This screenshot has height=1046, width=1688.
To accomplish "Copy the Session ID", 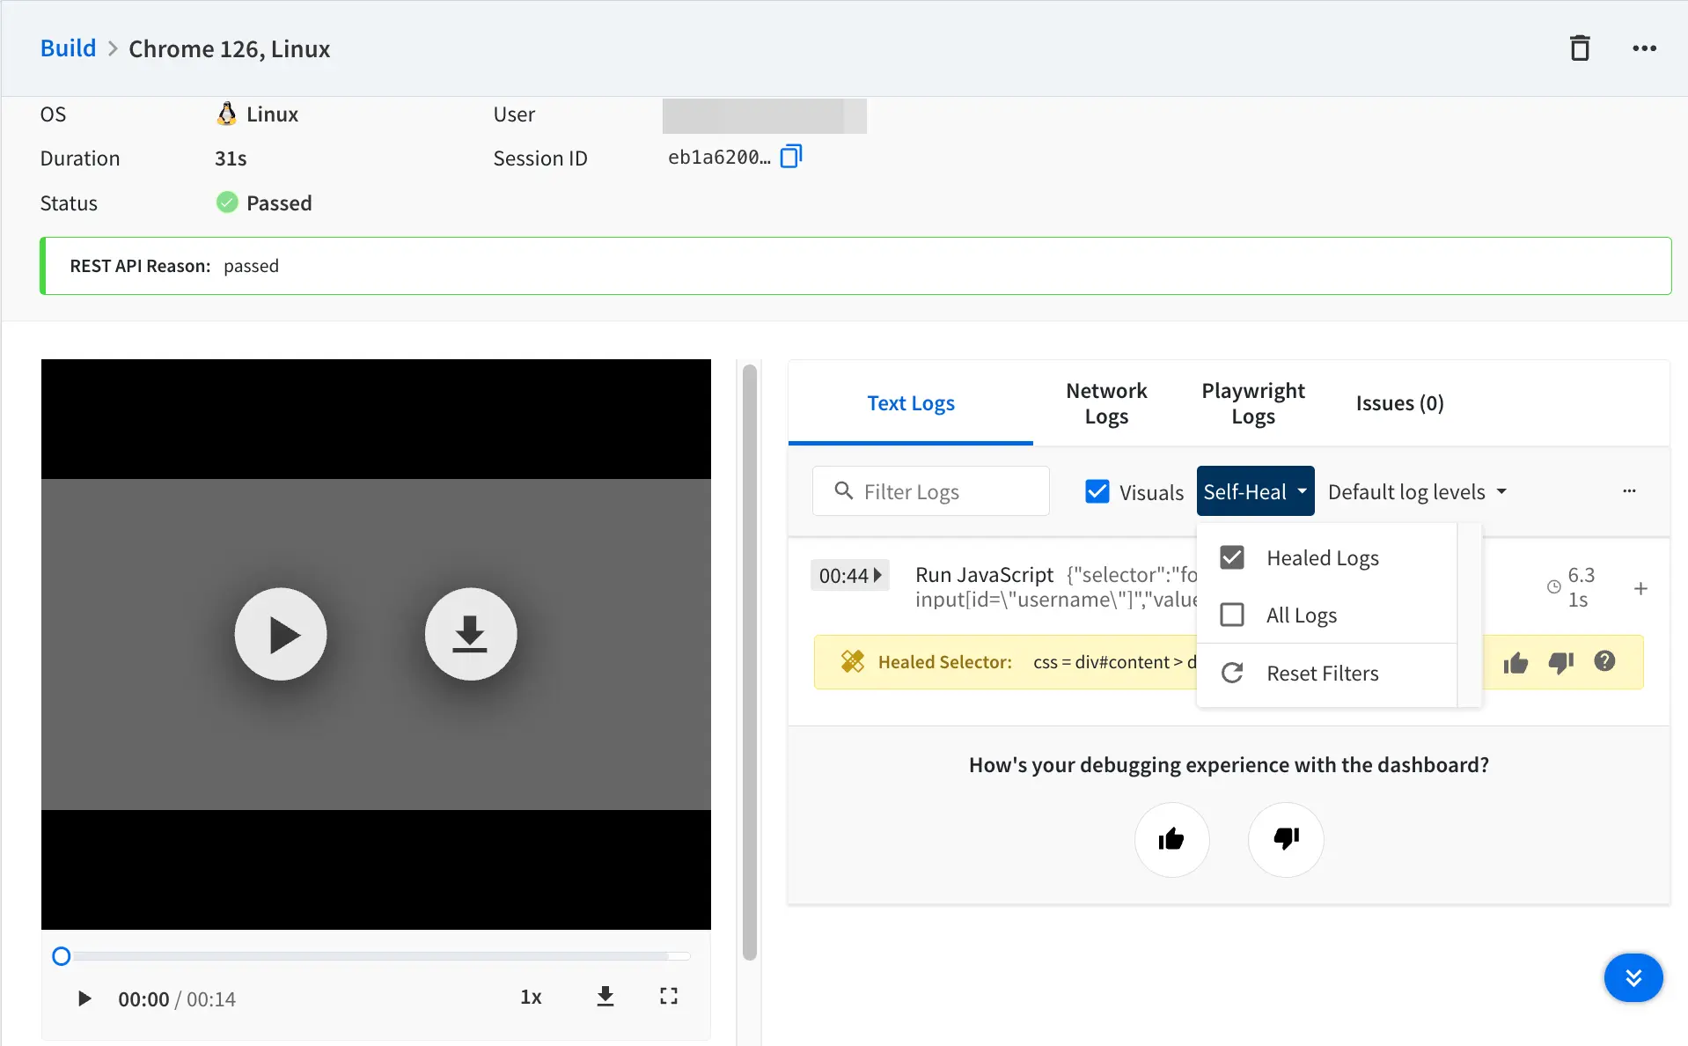I will point(791,157).
